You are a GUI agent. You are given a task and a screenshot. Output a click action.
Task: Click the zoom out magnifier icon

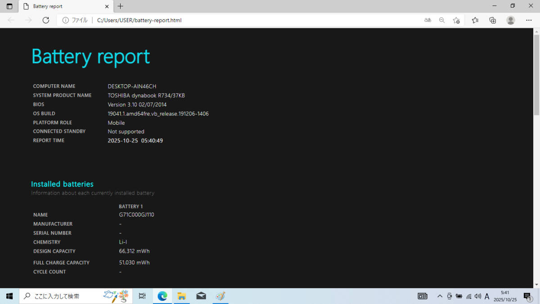tap(442, 20)
